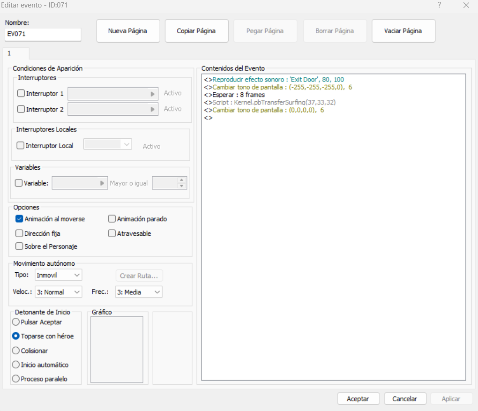The height and width of the screenshot is (411, 478).
Task: Click the help question mark icon
Action: (439, 5)
